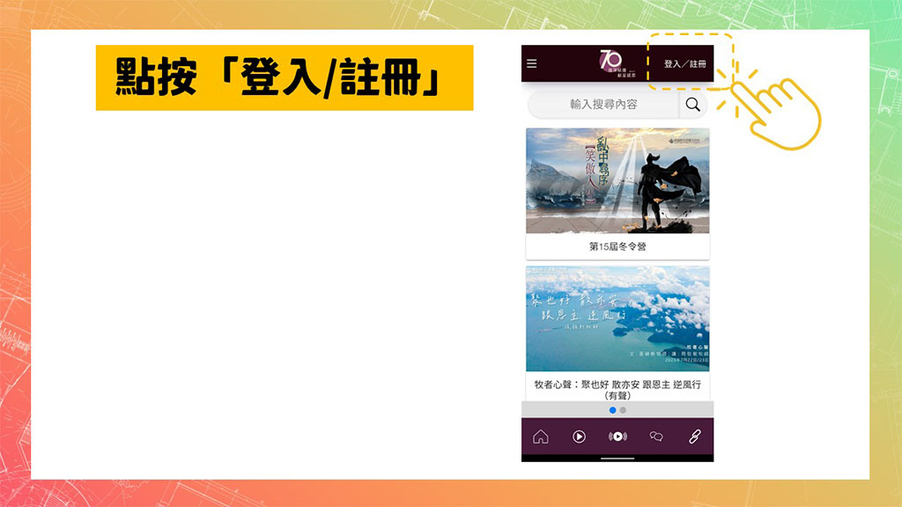The image size is (902, 507).
Task: Open the hamburger menu
Action: click(531, 63)
